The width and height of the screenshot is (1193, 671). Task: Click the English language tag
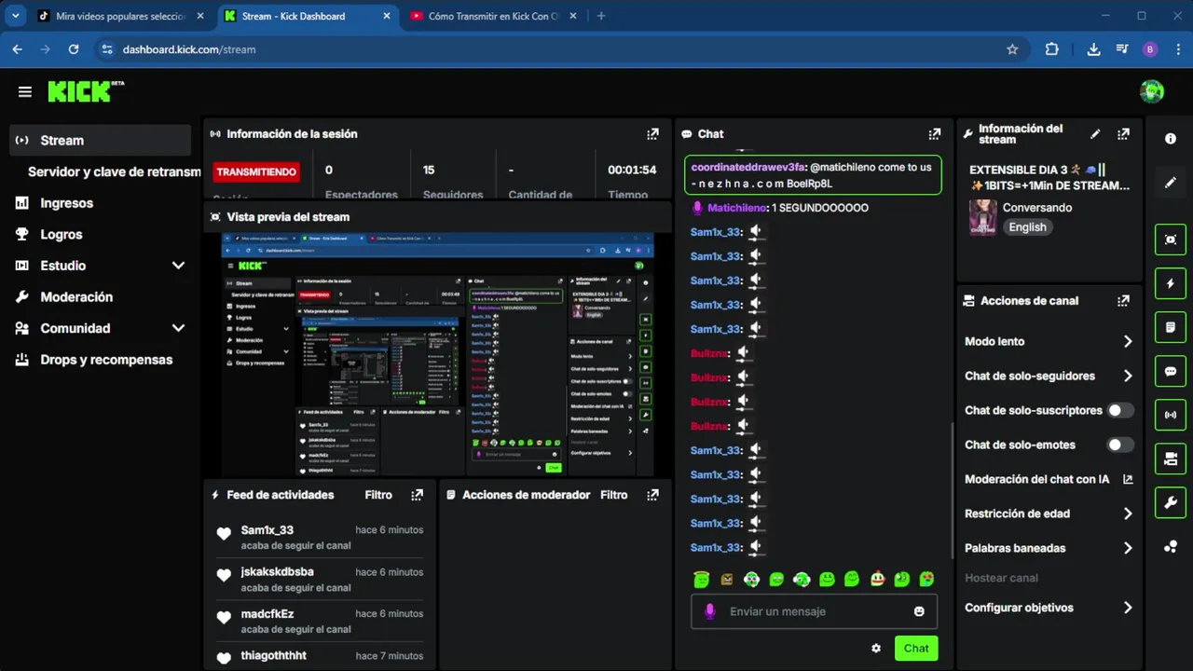(1027, 227)
